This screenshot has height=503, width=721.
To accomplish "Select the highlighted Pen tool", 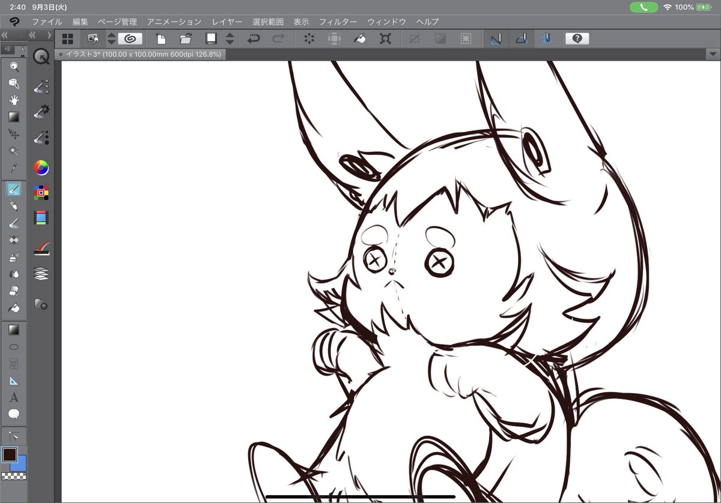I will [x=13, y=190].
